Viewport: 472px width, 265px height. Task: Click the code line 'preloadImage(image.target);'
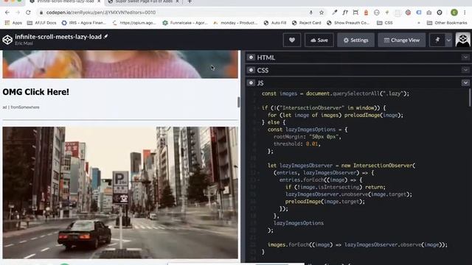324,202
